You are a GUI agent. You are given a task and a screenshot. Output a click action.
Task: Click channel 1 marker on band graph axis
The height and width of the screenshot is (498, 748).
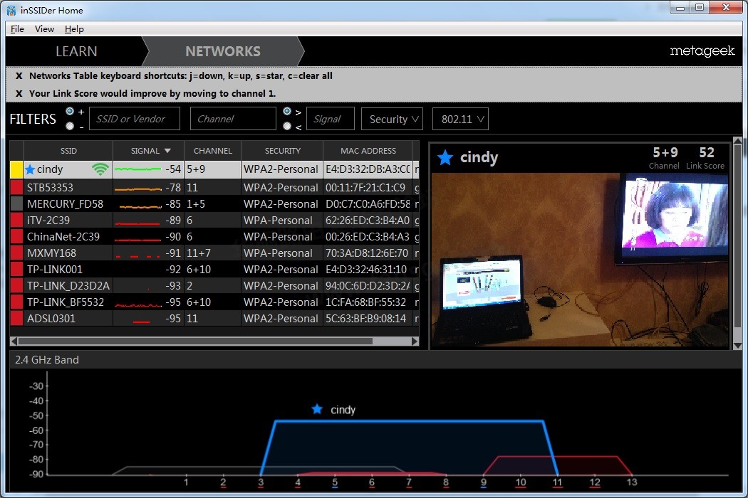(x=186, y=482)
